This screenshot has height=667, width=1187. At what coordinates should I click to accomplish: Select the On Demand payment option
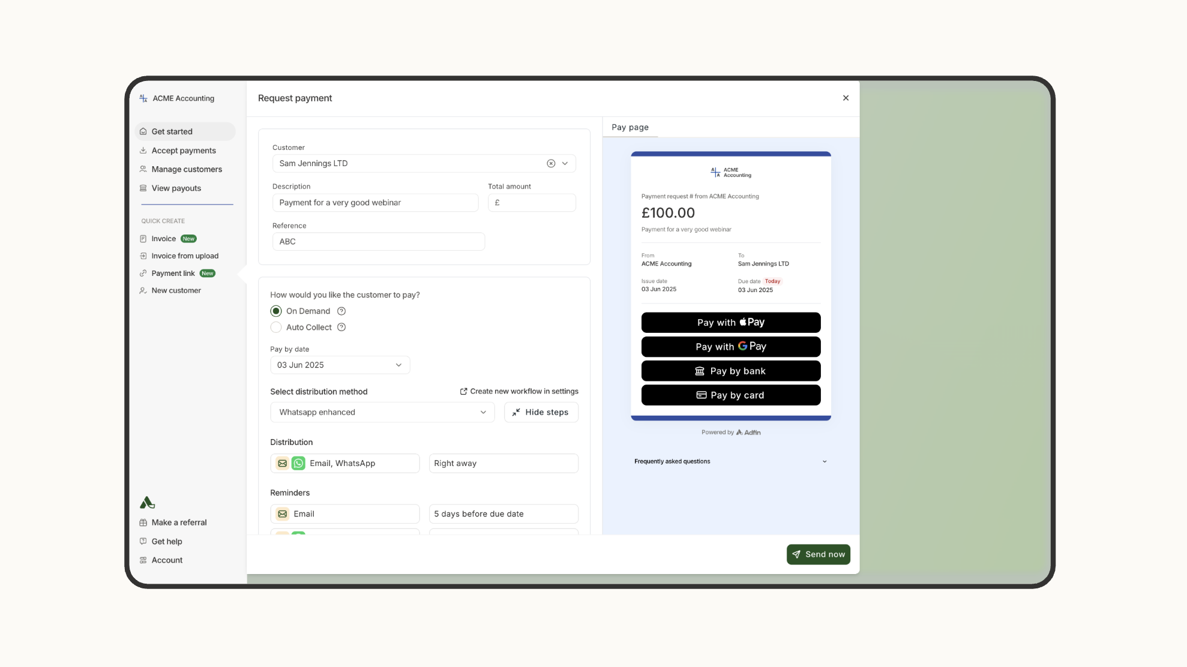tap(276, 311)
